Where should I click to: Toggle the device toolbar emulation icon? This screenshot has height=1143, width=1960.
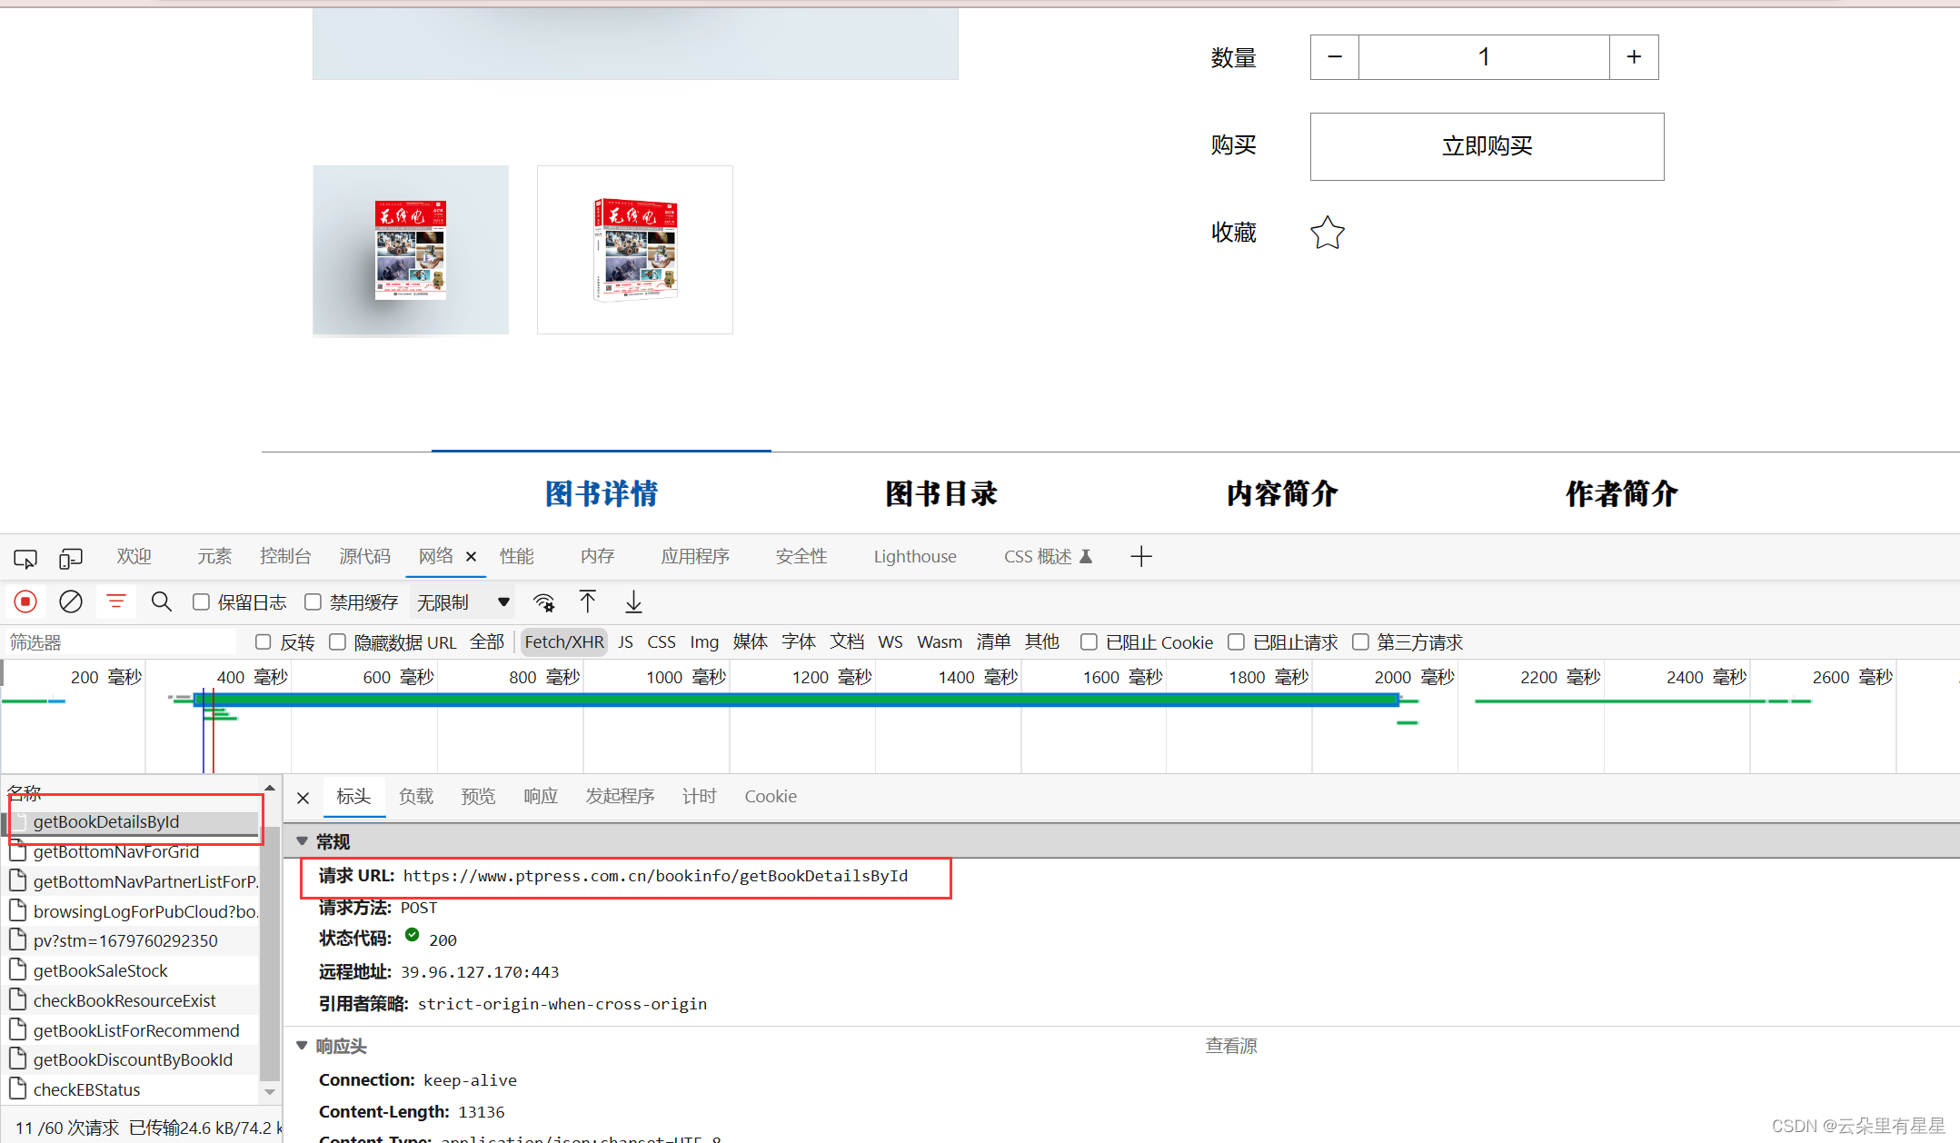click(70, 557)
